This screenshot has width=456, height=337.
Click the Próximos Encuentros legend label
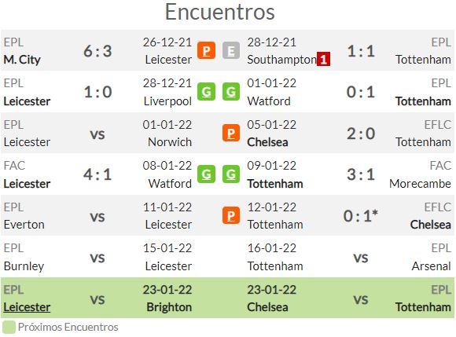(x=68, y=327)
